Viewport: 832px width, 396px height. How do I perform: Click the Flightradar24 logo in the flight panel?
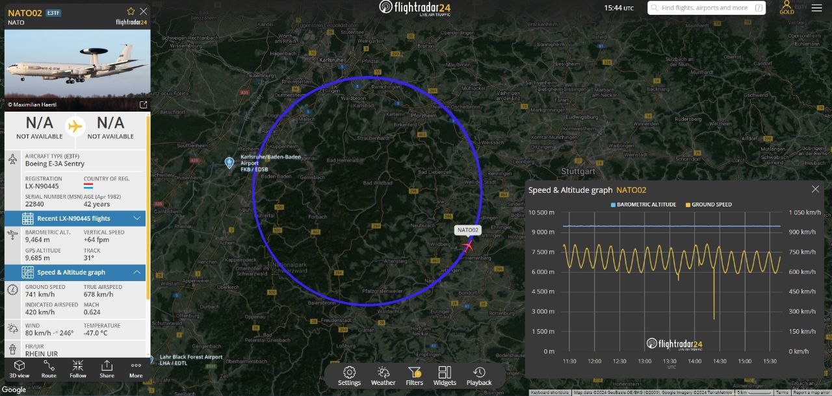point(131,22)
